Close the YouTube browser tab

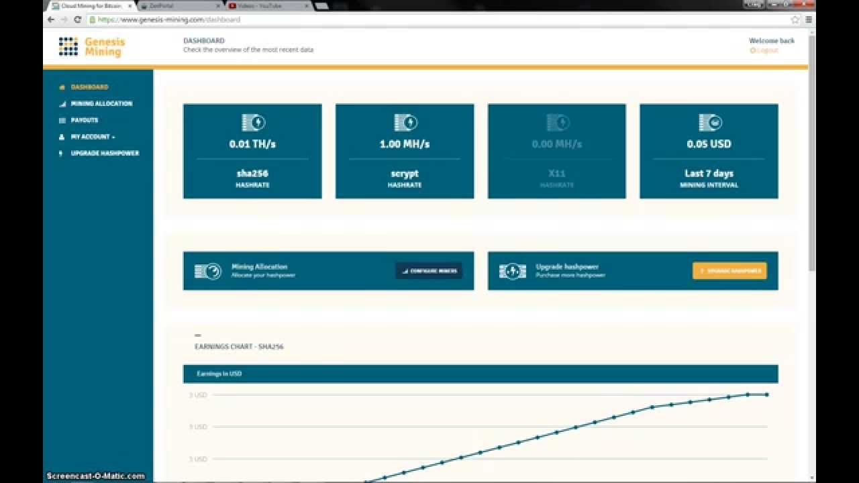point(306,6)
